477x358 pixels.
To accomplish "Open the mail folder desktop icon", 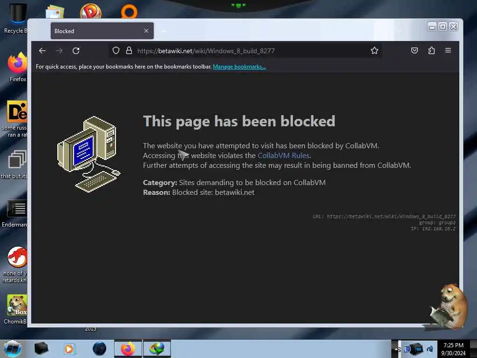I will point(55,12).
